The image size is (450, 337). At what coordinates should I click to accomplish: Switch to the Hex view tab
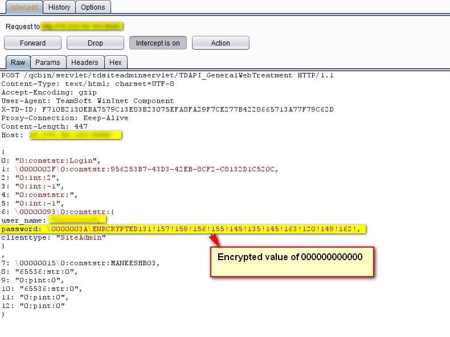(116, 63)
